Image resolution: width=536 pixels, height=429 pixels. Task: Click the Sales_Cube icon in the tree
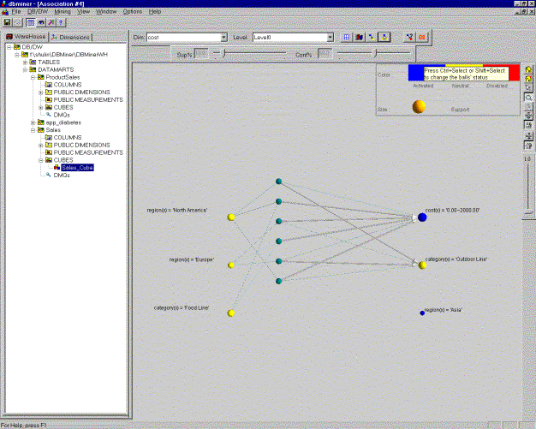(x=57, y=168)
